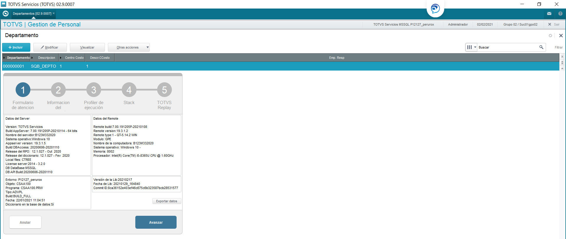Click the Descr.CCosto column header

tap(100, 58)
